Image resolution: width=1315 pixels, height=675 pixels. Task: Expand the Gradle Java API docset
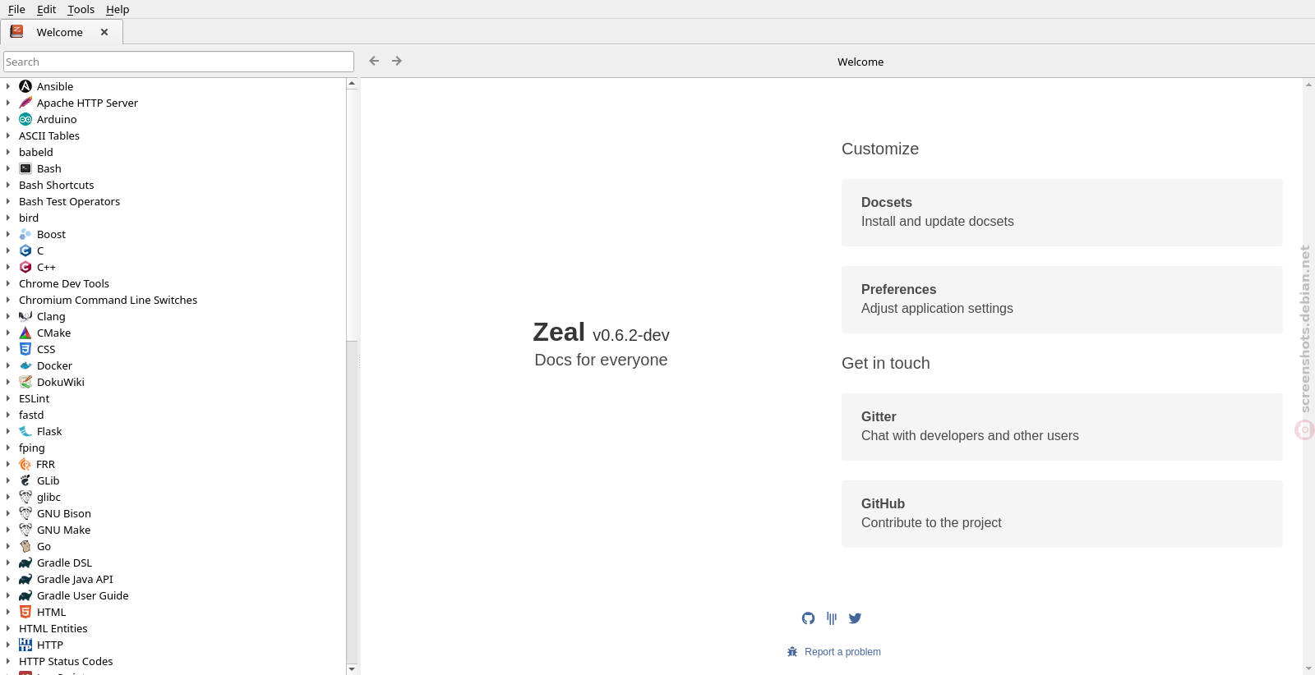point(8,579)
